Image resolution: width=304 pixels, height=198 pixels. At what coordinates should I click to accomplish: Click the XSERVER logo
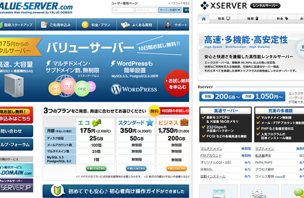pyautogui.click(x=224, y=6)
